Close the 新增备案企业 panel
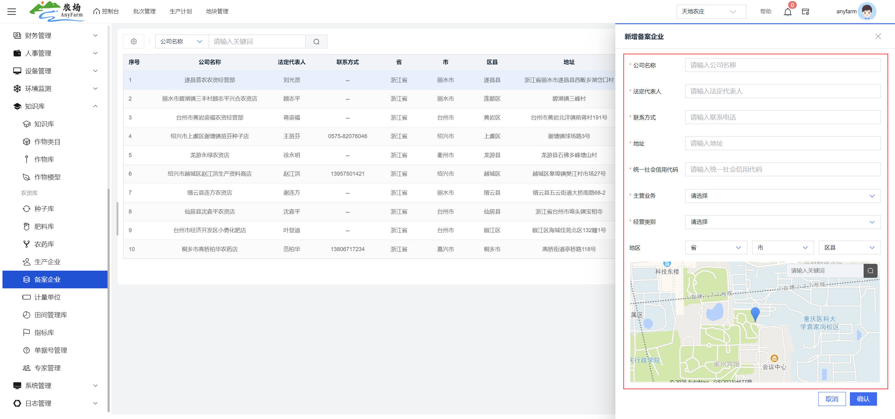Viewport: 895px width, 419px height. coord(878,36)
